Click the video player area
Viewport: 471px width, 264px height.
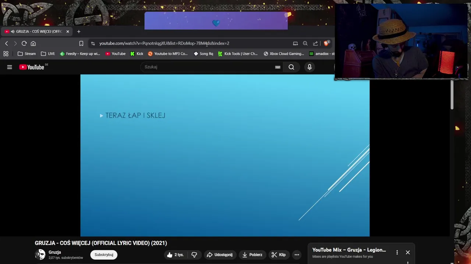coord(225,155)
